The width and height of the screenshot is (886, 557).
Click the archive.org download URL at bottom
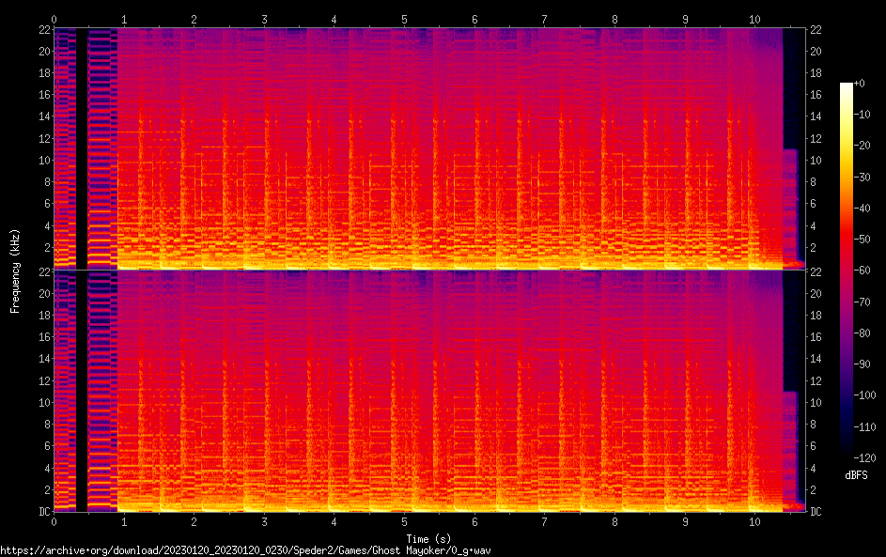tap(245, 550)
